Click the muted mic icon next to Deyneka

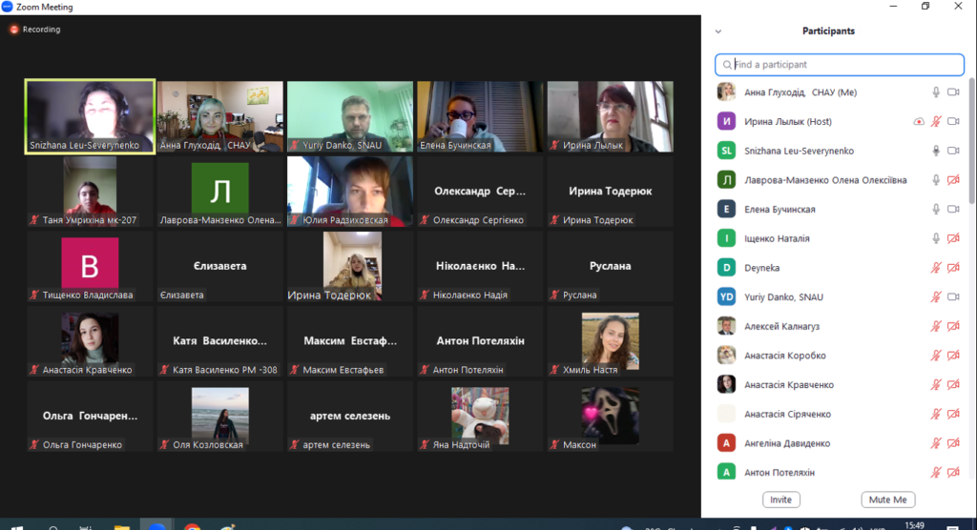pos(936,268)
